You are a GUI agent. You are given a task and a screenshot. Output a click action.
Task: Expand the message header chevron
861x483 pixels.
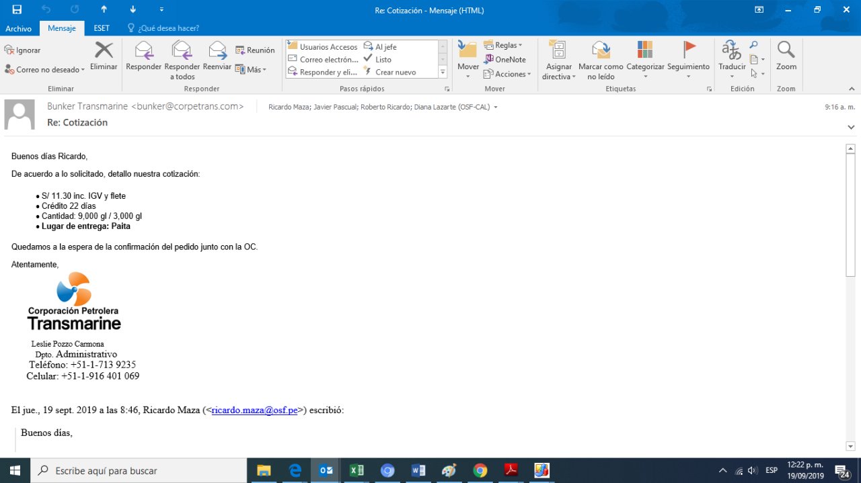851,127
